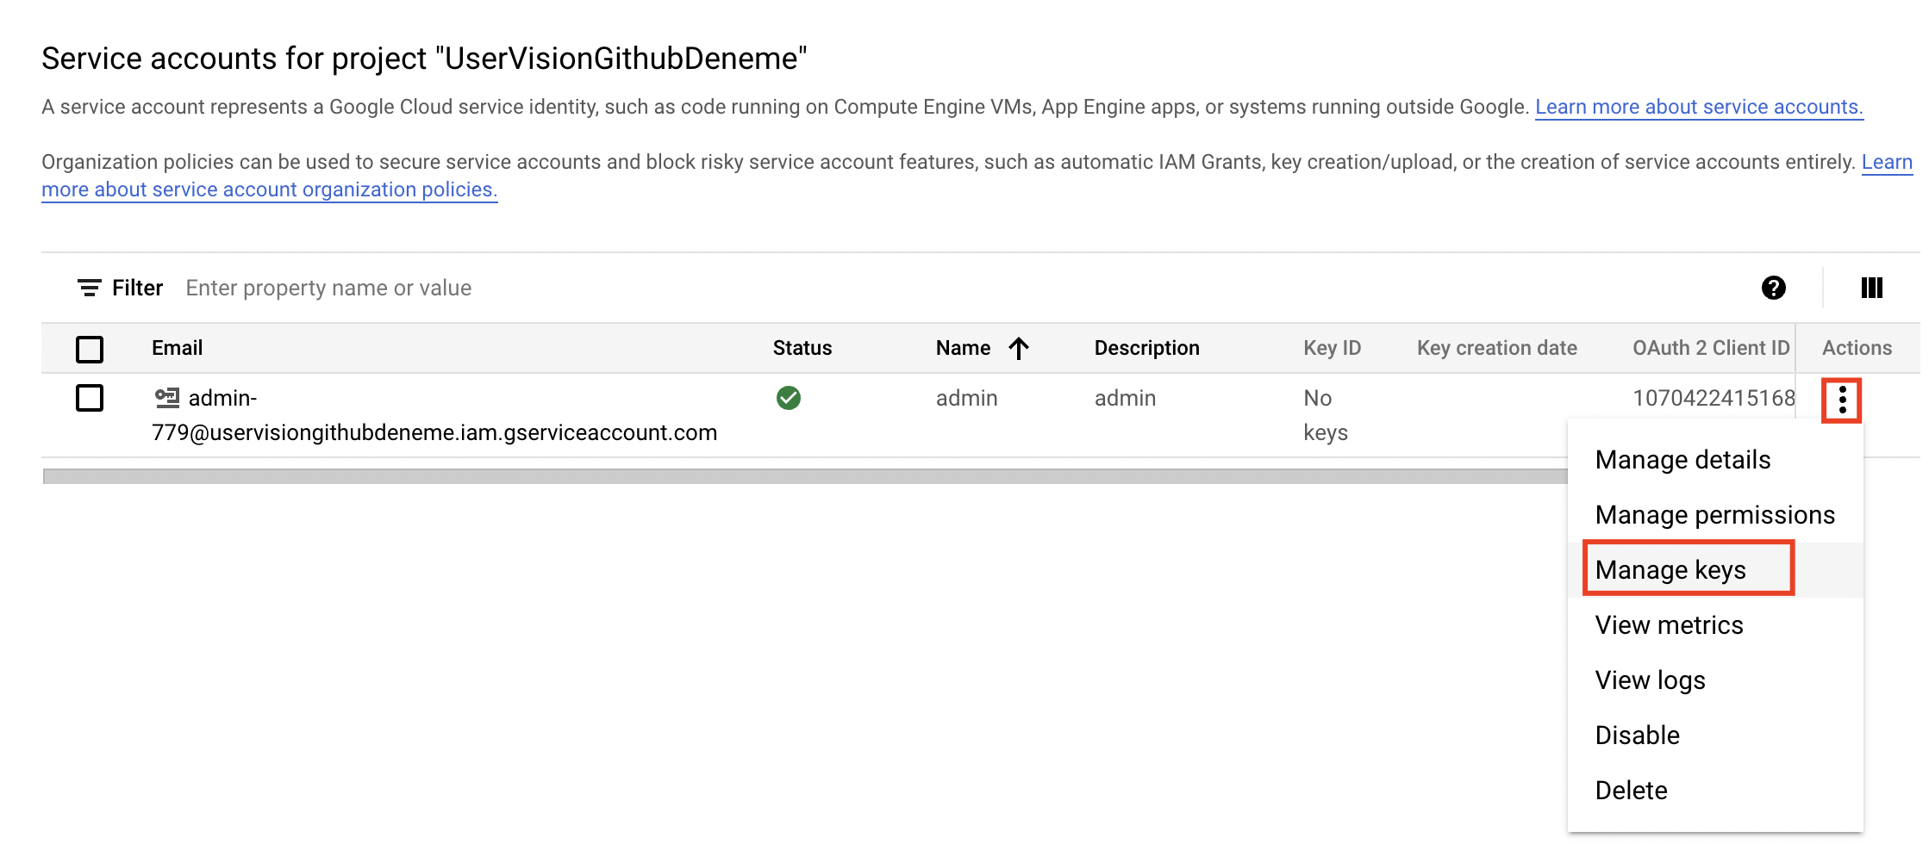Click the Filter property name input field

click(329, 287)
